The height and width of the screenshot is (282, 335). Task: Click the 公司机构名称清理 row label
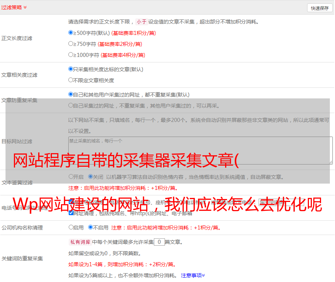22,228
